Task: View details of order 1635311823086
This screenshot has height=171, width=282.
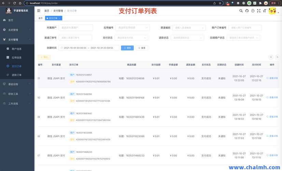Action: (272, 136)
